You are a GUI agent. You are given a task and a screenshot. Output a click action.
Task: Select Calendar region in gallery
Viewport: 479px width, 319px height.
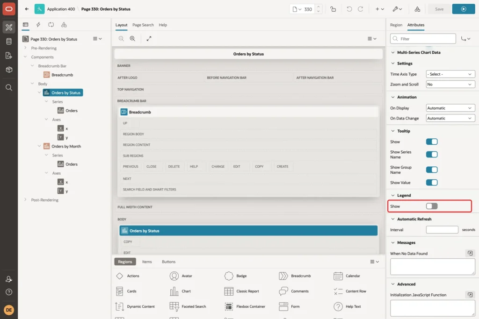347,276
